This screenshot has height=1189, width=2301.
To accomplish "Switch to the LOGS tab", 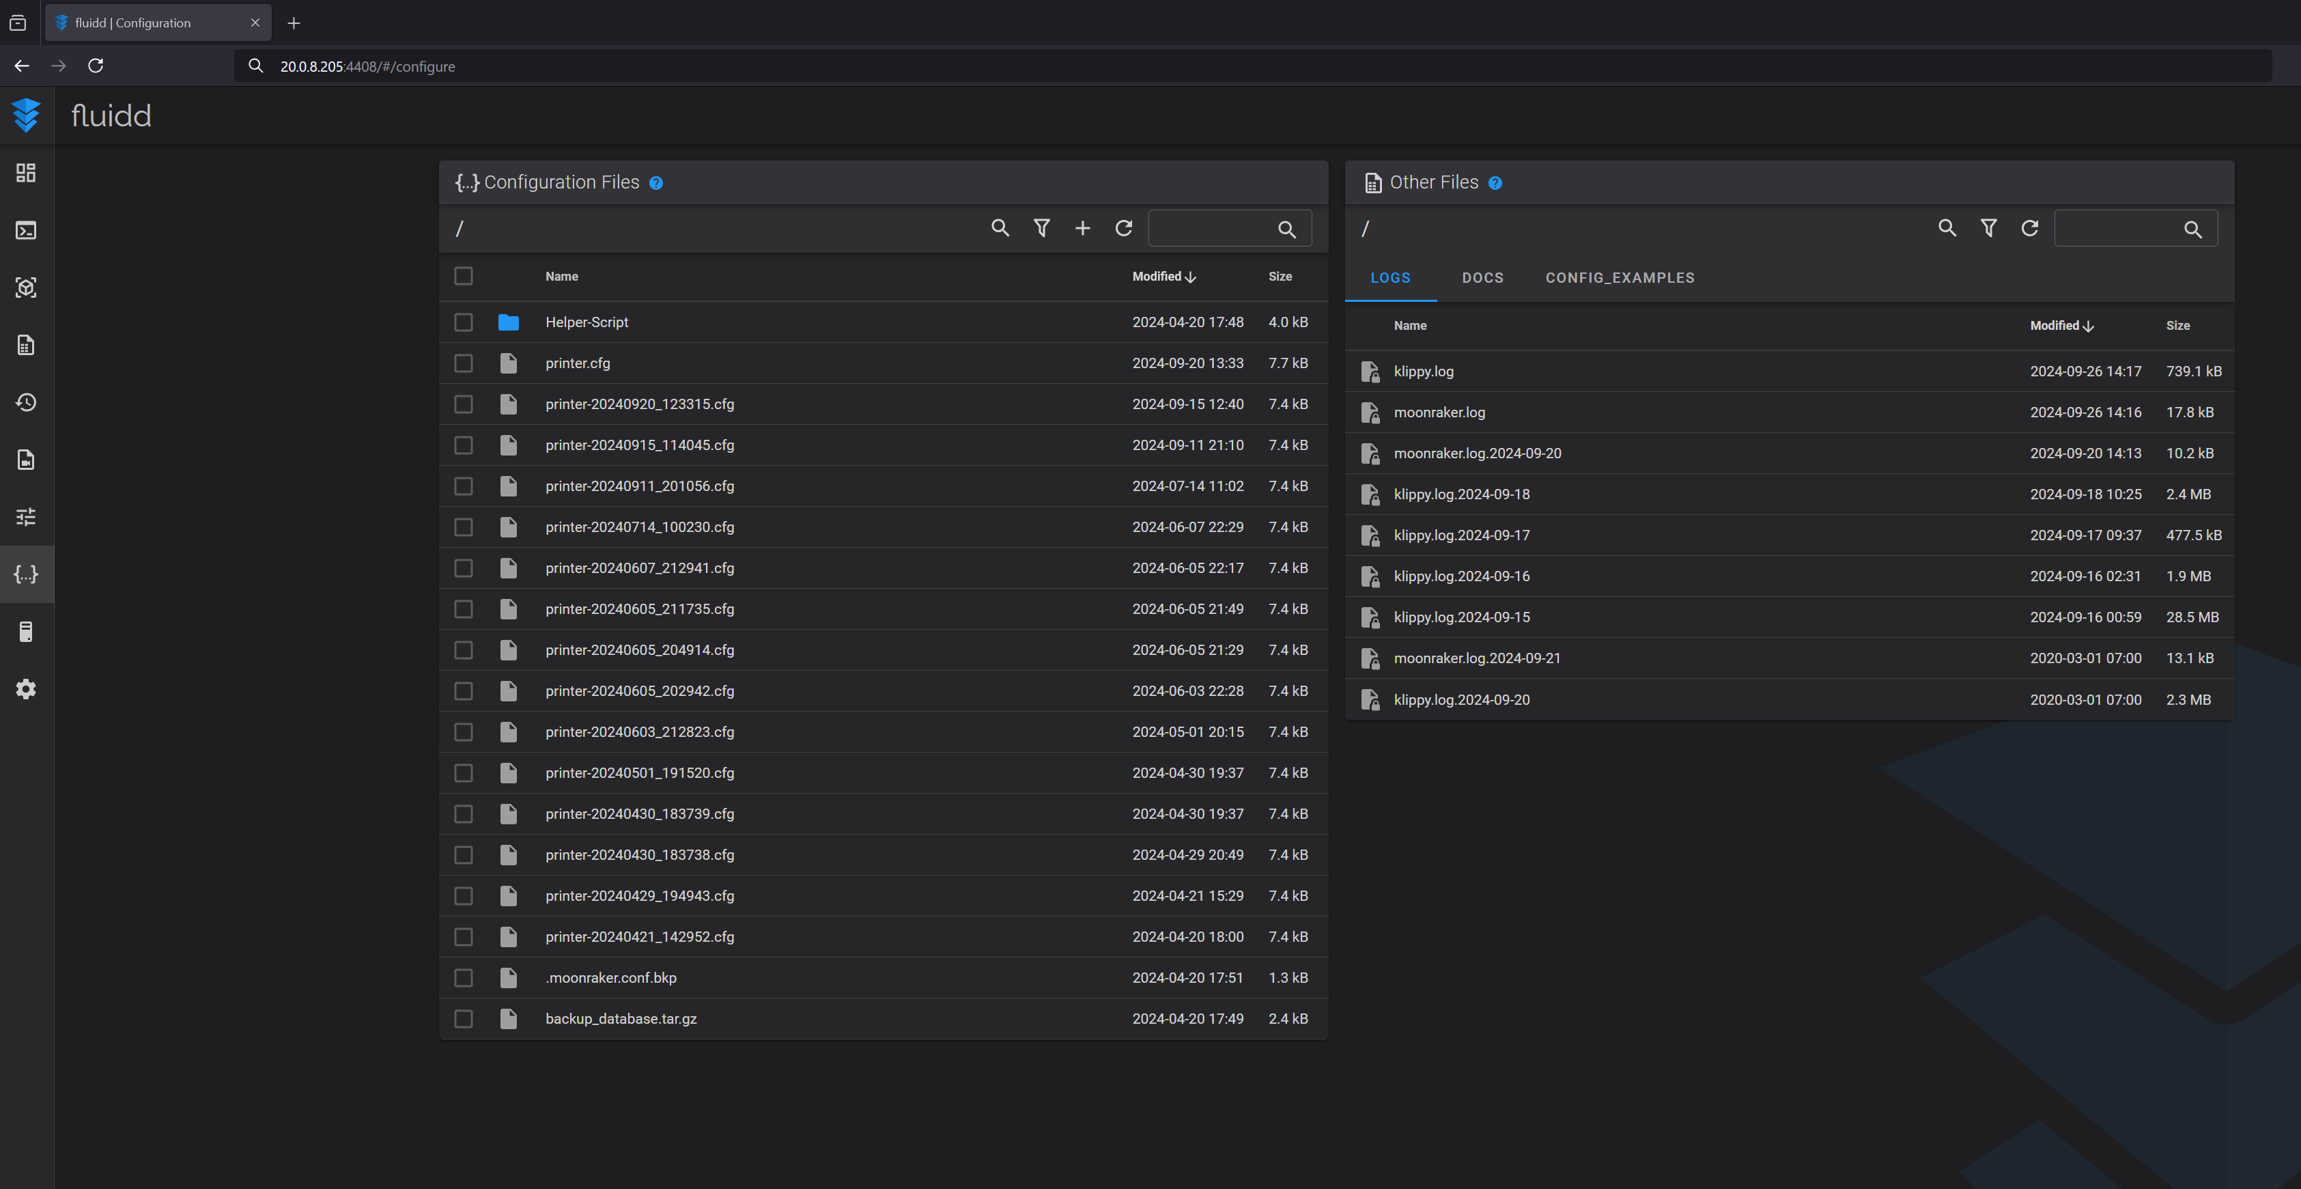I will tap(1391, 278).
